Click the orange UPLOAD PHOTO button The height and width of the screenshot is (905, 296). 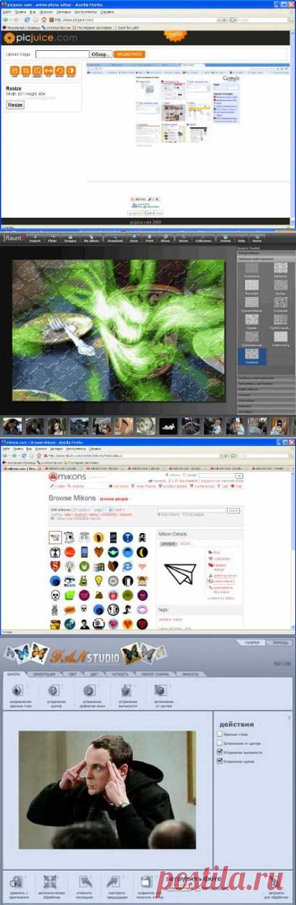129,55
